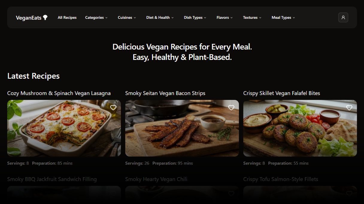The image size is (364, 204).
Task: Open the Dish Types dropdown
Action: tap(195, 18)
